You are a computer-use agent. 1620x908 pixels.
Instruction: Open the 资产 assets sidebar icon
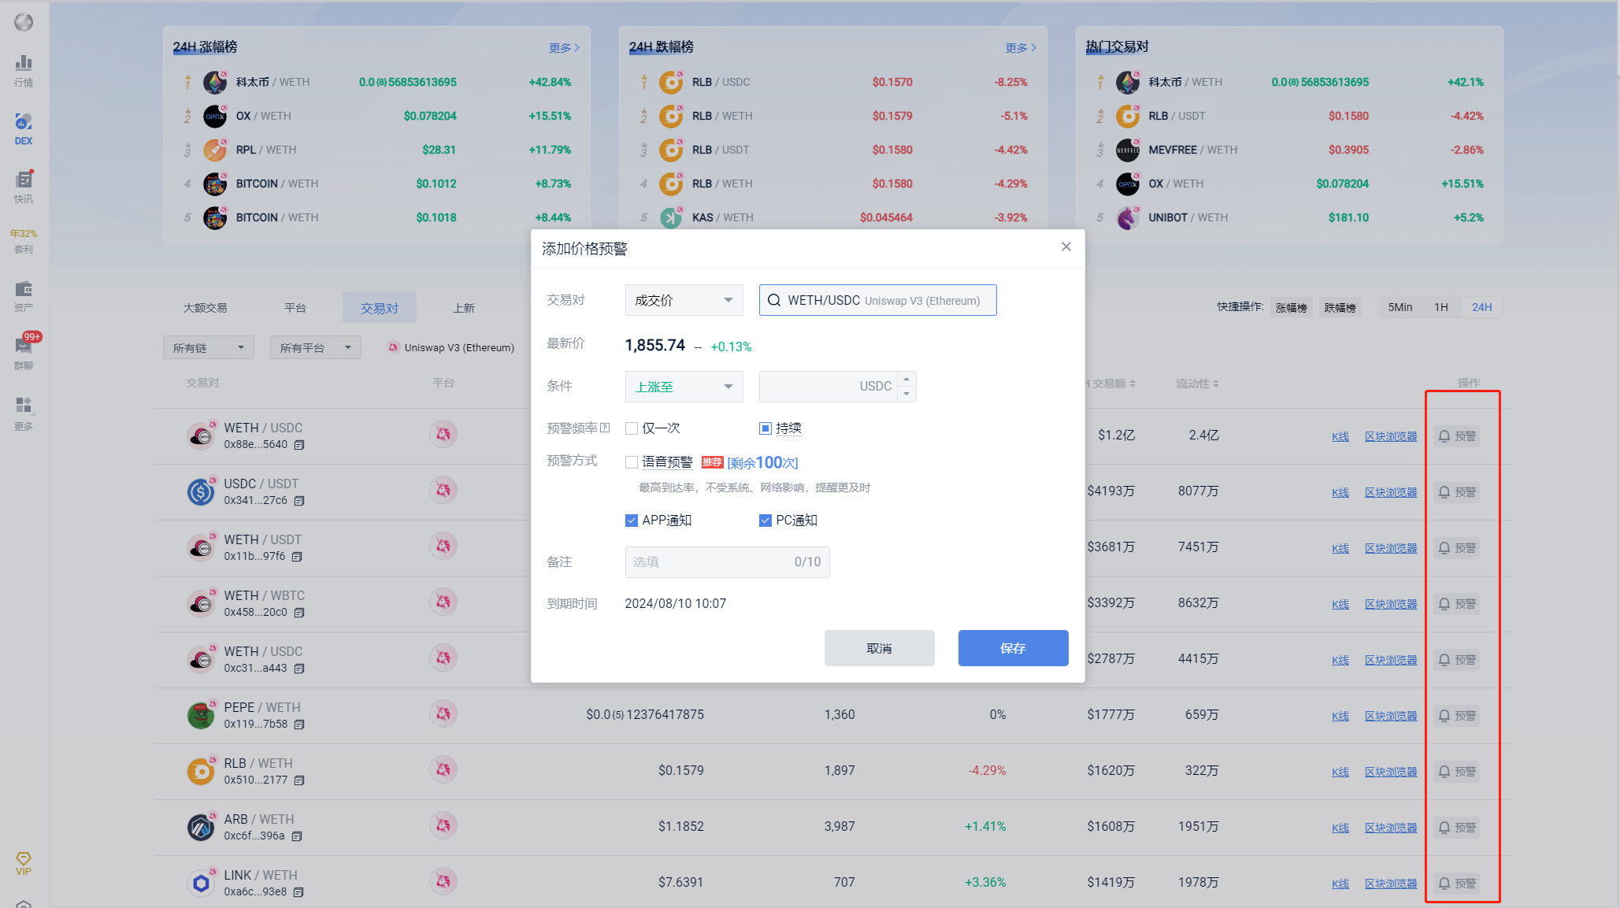[x=24, y=296]
